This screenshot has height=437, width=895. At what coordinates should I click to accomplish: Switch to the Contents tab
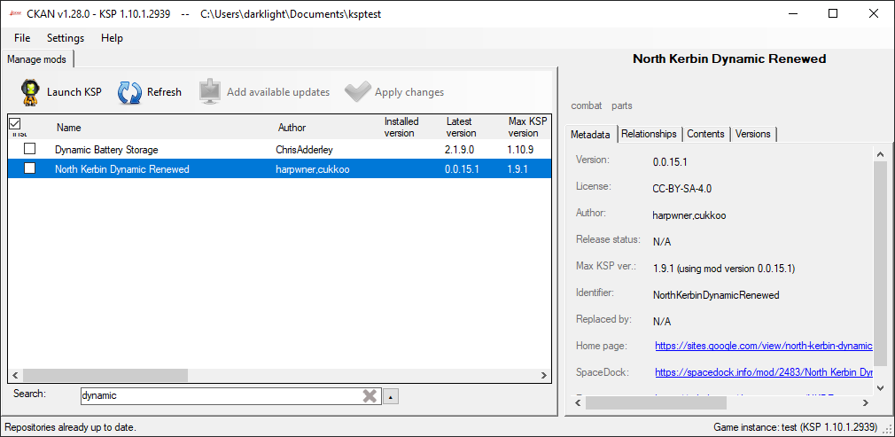point(705,134)
